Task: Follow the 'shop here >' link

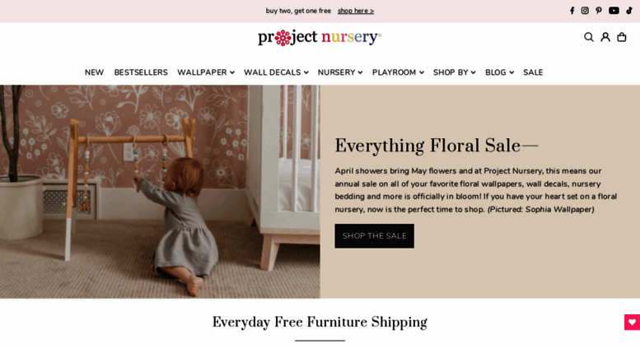Action: [356, 11]
